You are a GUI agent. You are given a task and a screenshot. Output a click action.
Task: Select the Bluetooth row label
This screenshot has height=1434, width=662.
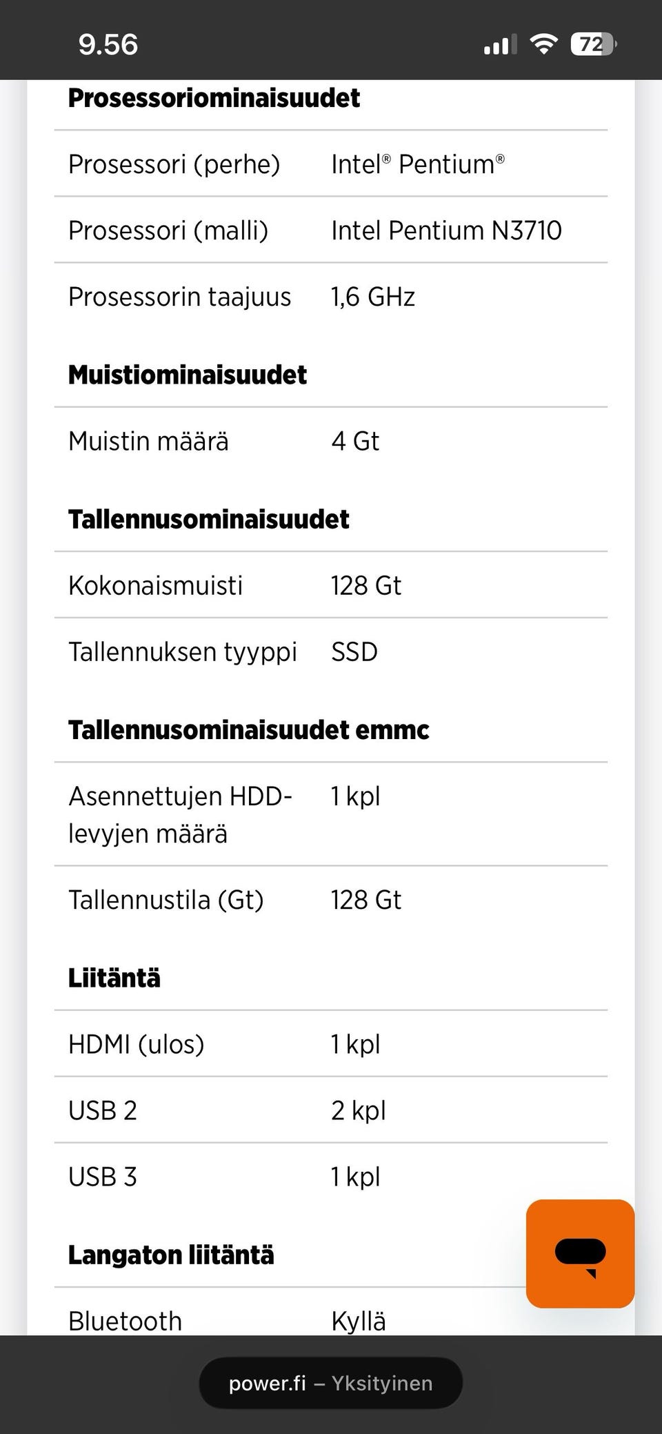[x=125, y=1321]
